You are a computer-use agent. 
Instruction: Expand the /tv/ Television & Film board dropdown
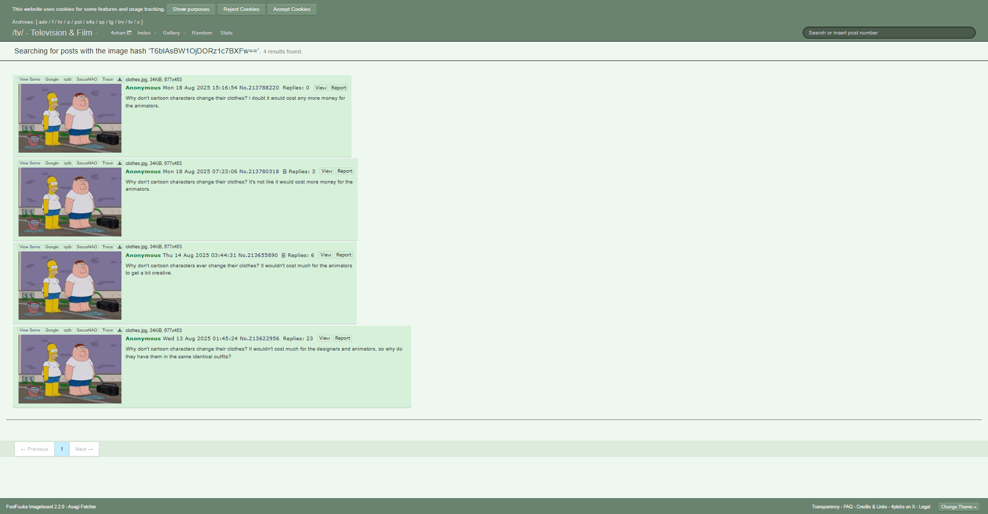tap(97, 33)
